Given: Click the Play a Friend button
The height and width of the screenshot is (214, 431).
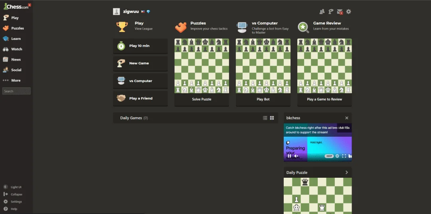Looking at the screenshot, I should [x=140, y=98].
